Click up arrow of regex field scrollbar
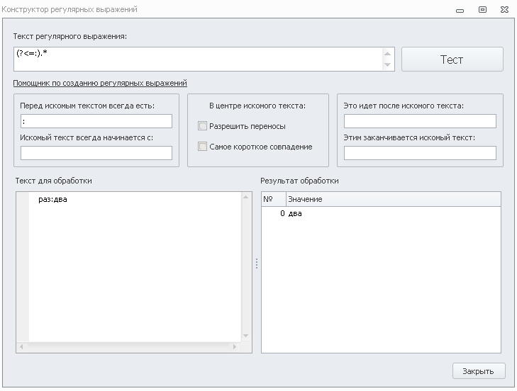 point(388,53)
